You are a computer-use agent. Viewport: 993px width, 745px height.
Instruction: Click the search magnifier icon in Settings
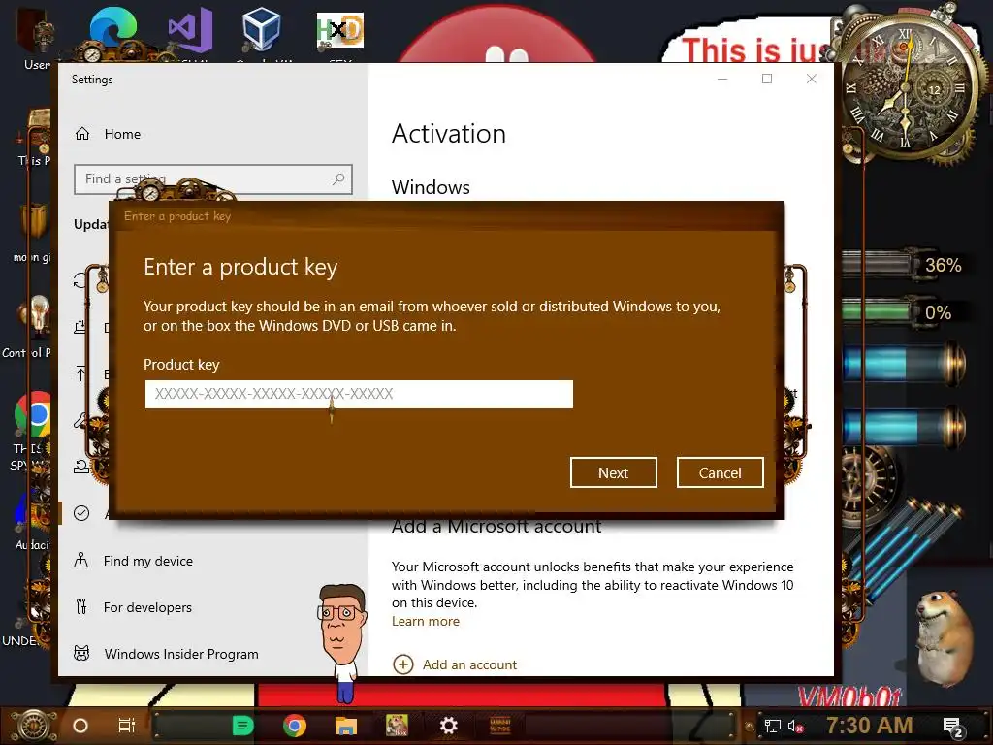coord(338,179)
